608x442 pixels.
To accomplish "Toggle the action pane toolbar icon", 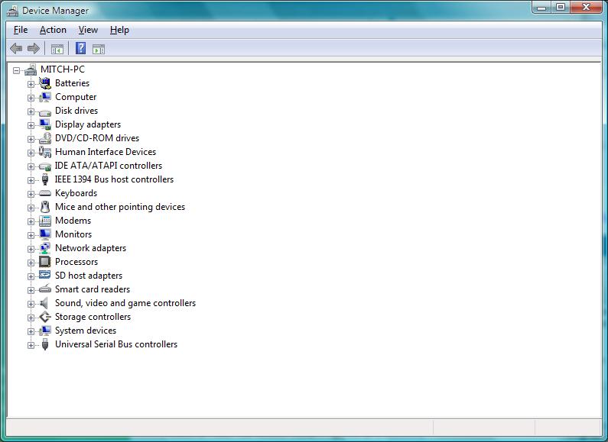I will (99, 49).
